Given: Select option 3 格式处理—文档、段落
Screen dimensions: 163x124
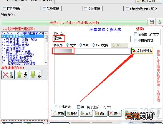Looking at the screenshot, I should click(23, 39).
